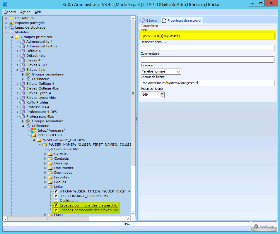Click the horizontal scrollbar thumb in tree
Viewport: 280px width, 234px height.
click(x=48, y=218)
